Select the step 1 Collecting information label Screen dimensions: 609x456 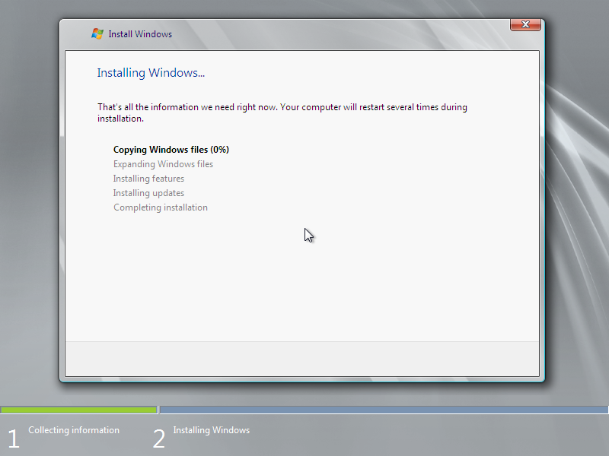point(73,429)
